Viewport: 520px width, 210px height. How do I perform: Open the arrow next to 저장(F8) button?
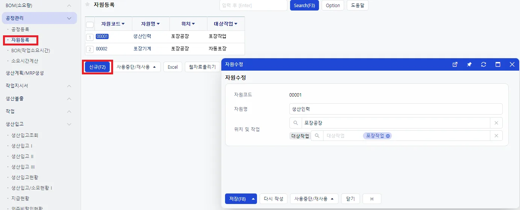point(253,199)
